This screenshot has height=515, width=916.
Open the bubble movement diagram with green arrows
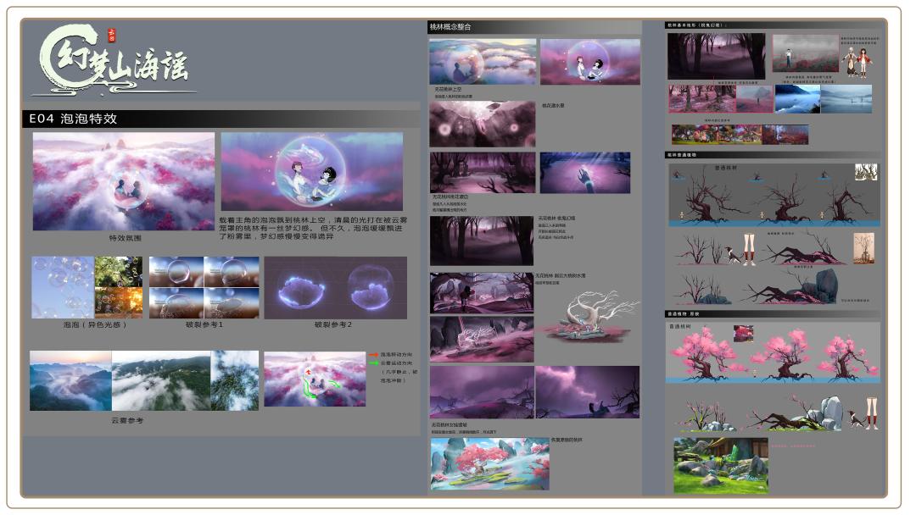[x=315, y=379]
